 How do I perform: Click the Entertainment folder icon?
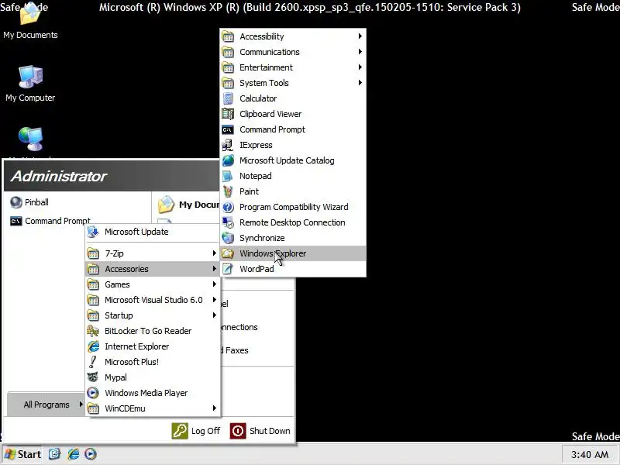click(x=228, y=67)
